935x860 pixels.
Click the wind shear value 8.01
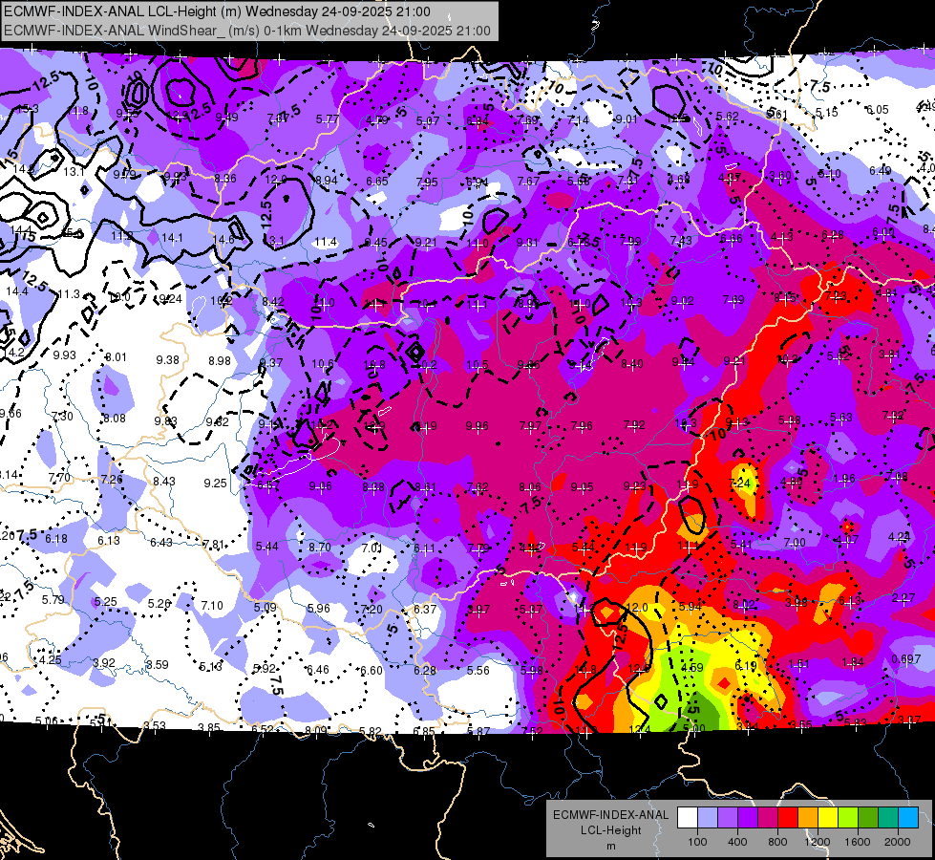[x=116, y=356]
